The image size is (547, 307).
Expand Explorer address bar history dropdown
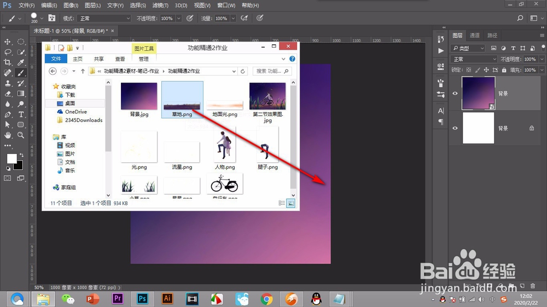234,71
